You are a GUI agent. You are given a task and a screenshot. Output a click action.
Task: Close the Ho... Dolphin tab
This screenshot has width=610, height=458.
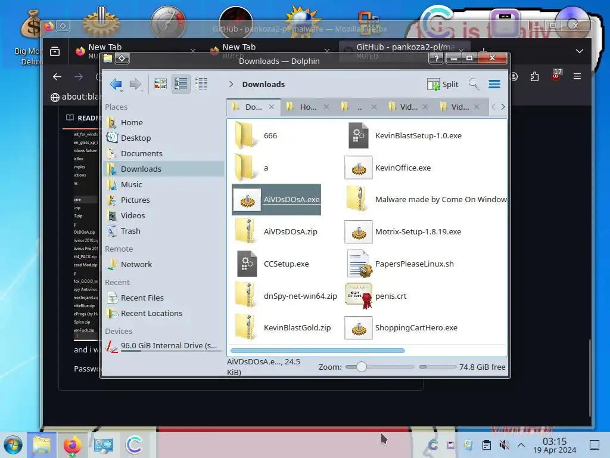(326, 107)
